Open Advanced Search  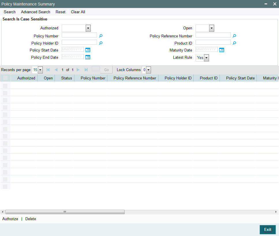[35, 12]
